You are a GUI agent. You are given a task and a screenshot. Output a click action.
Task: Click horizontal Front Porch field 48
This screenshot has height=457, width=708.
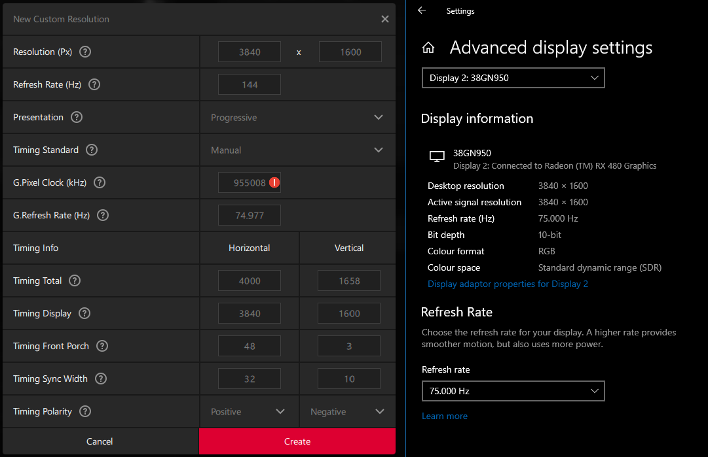point(250,346)
